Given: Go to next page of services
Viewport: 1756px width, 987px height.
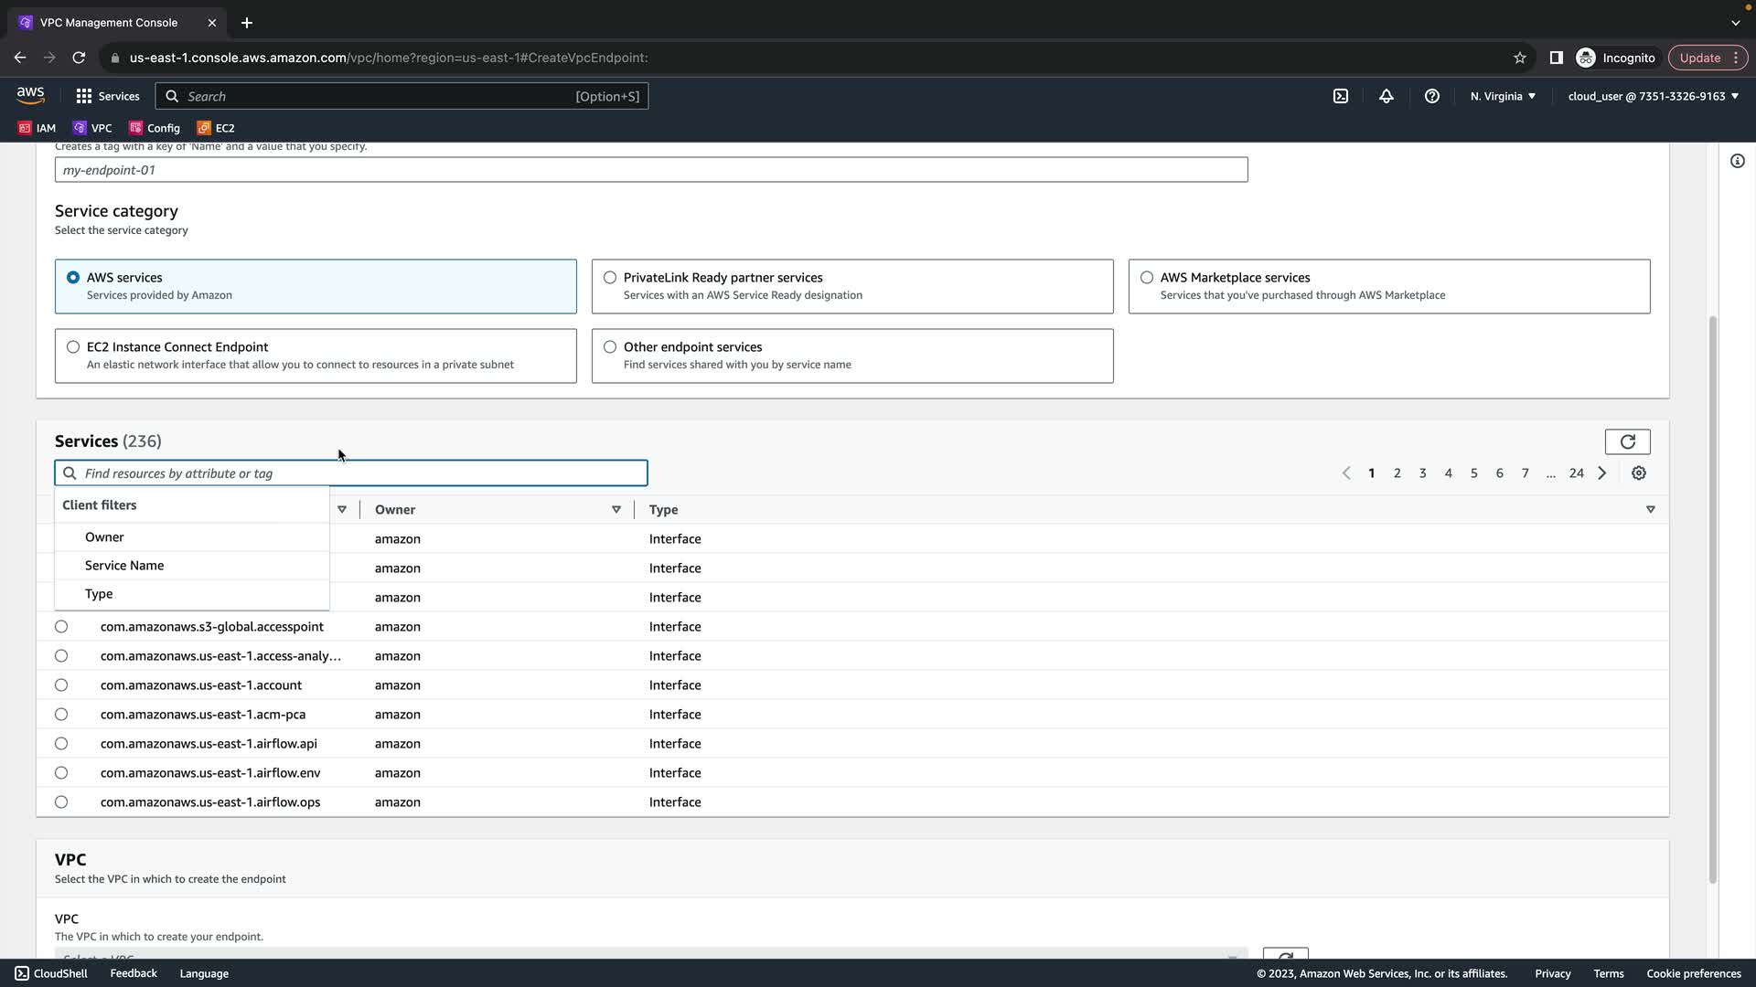Looking at the screenshot, I should pyautogui.click(x=1601, y=473).
